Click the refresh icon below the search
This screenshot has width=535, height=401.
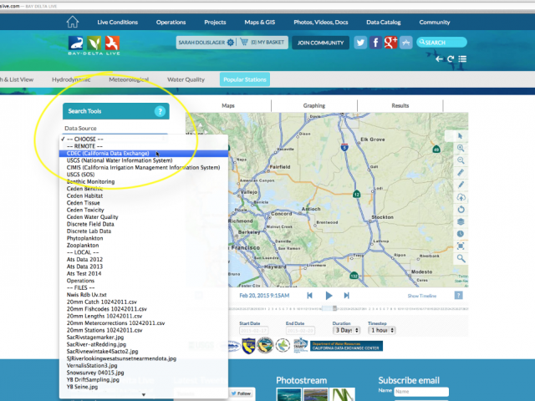click(x=451, y=59)
